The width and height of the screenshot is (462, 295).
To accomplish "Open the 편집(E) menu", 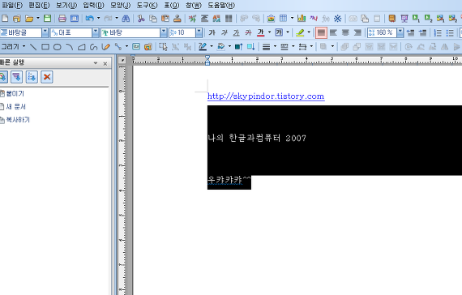I will pyautogui.click(x=39, y=6).
